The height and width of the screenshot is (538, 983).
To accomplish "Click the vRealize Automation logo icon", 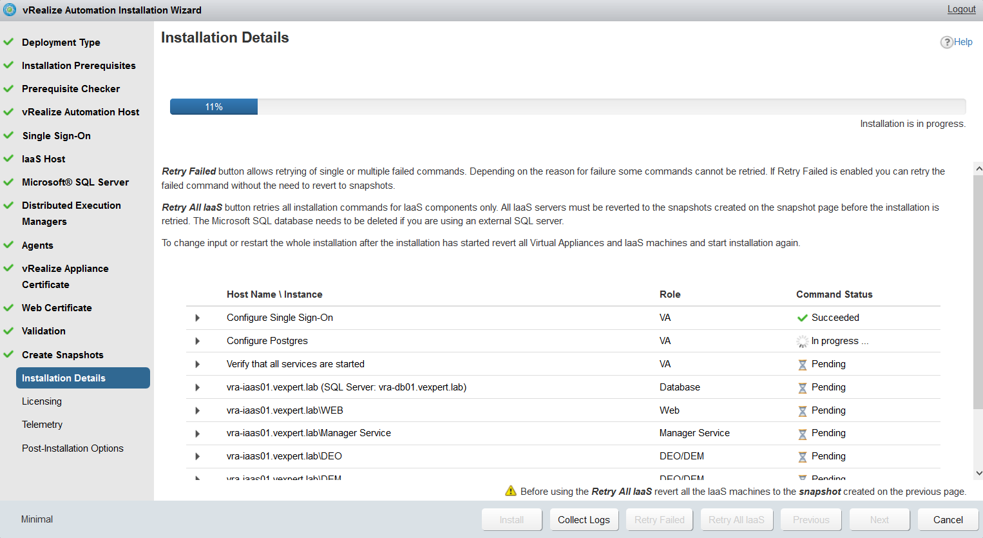I will [x=10, y=10].
